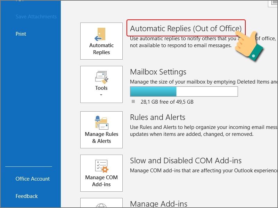
Task: Click the 'Manage Add-ins' heading
Action: pos(159,204)
